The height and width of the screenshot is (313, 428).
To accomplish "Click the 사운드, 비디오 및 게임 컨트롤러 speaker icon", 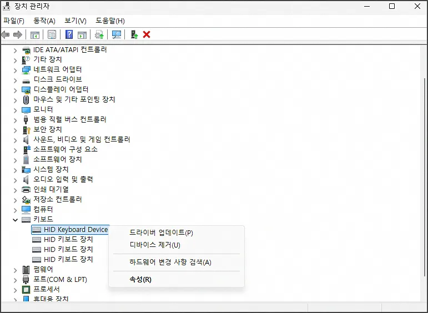I will (26, 140).
